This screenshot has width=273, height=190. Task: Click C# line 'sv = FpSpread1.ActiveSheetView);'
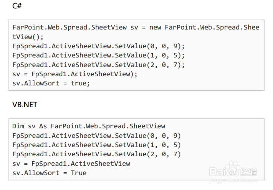tap(75, 74)
